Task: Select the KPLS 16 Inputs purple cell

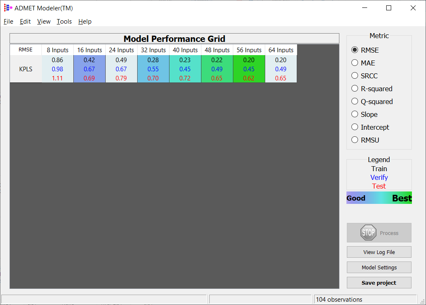Action: click(x=90, y=69)
